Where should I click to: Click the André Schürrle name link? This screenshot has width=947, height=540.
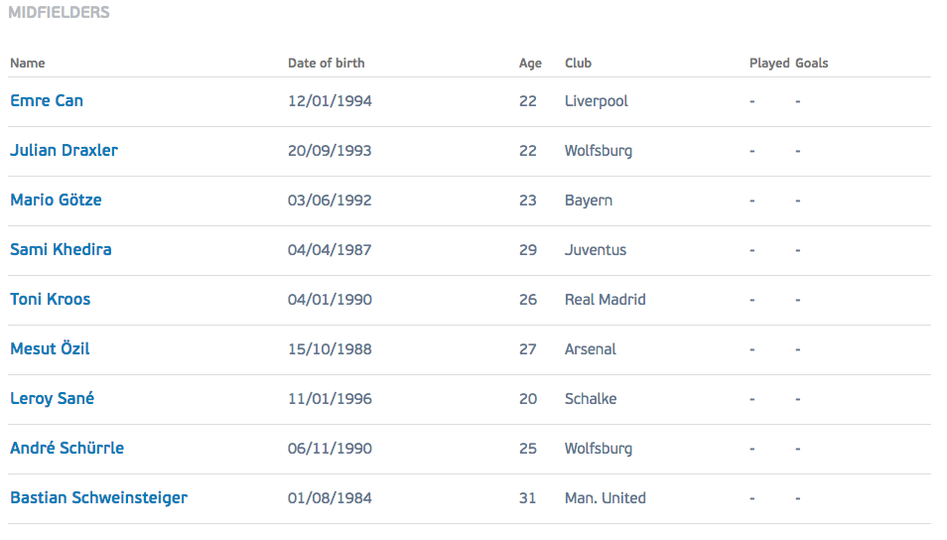(x=68, y=448)
